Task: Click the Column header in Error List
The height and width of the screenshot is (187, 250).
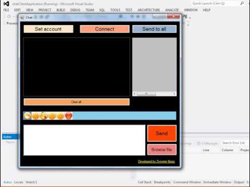Action: (228, 150)
